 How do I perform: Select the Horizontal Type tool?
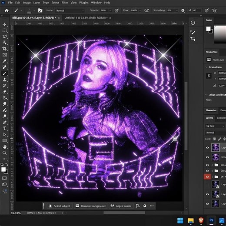point(4,129)
